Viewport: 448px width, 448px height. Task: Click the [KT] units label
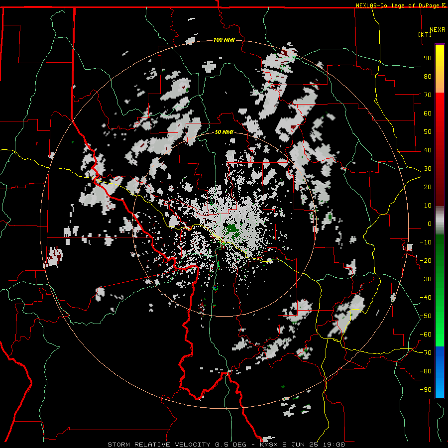point(425,34)
